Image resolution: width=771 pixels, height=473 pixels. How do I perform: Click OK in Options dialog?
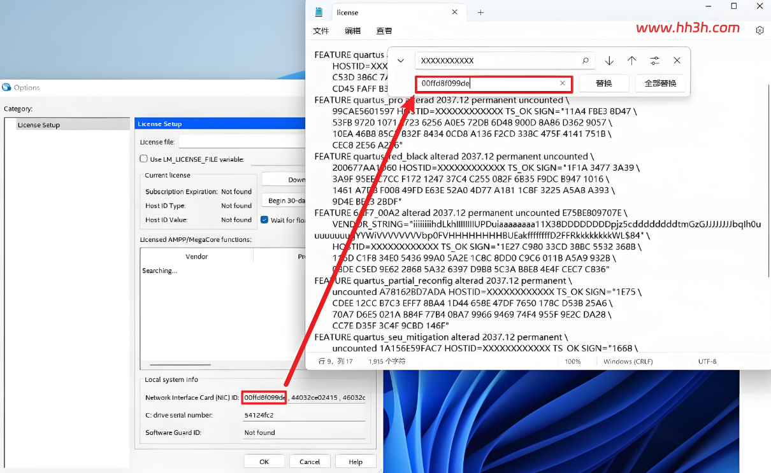(x=264, y=462)
